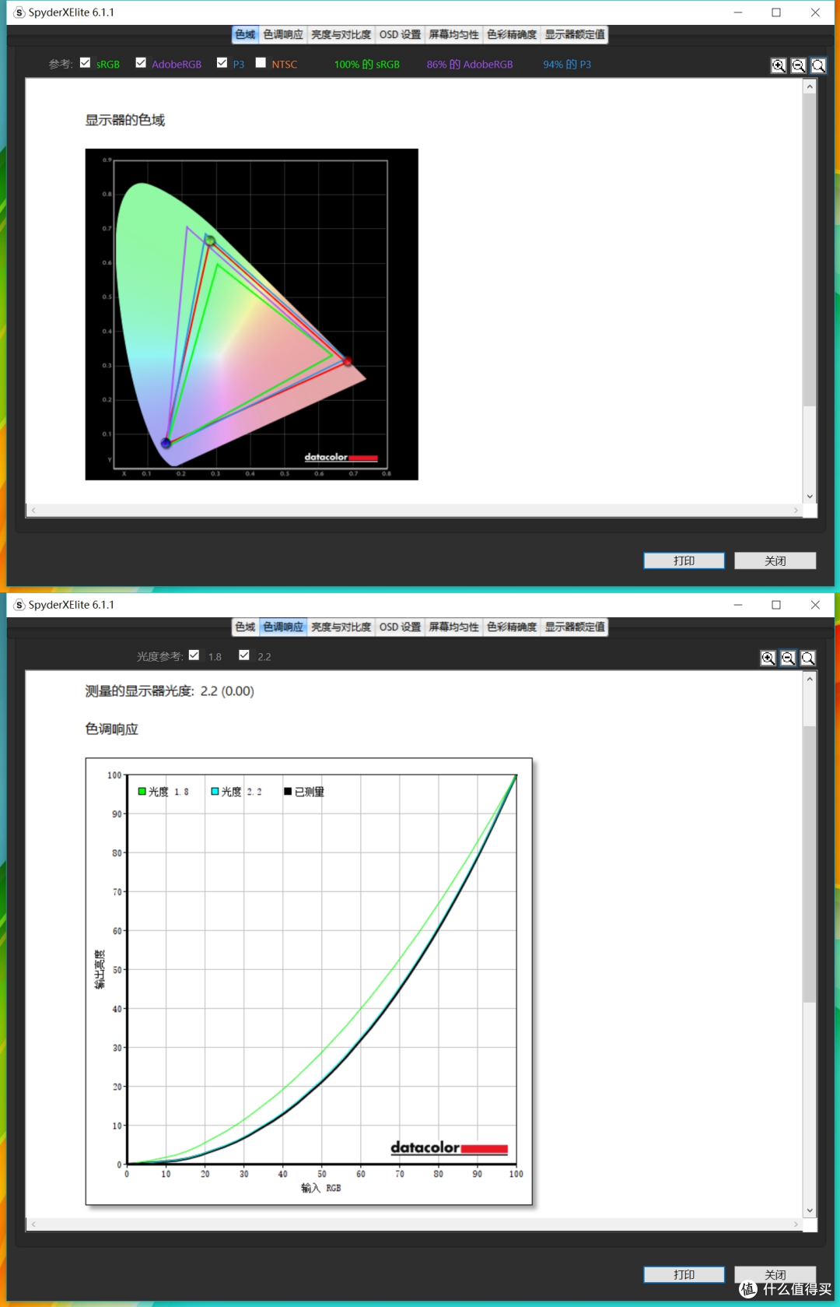Click scroll-down arrow in gamut window
The image size is (840, 1307).
810,497
